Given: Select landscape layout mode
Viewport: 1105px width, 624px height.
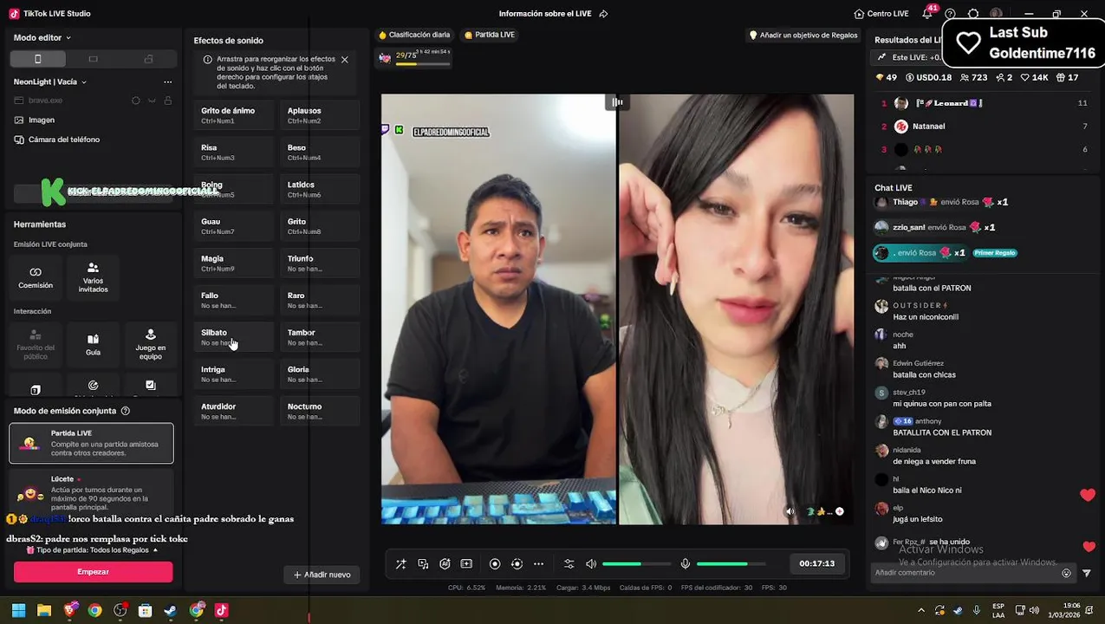Looking at the screenshot, I should (93, 59).
